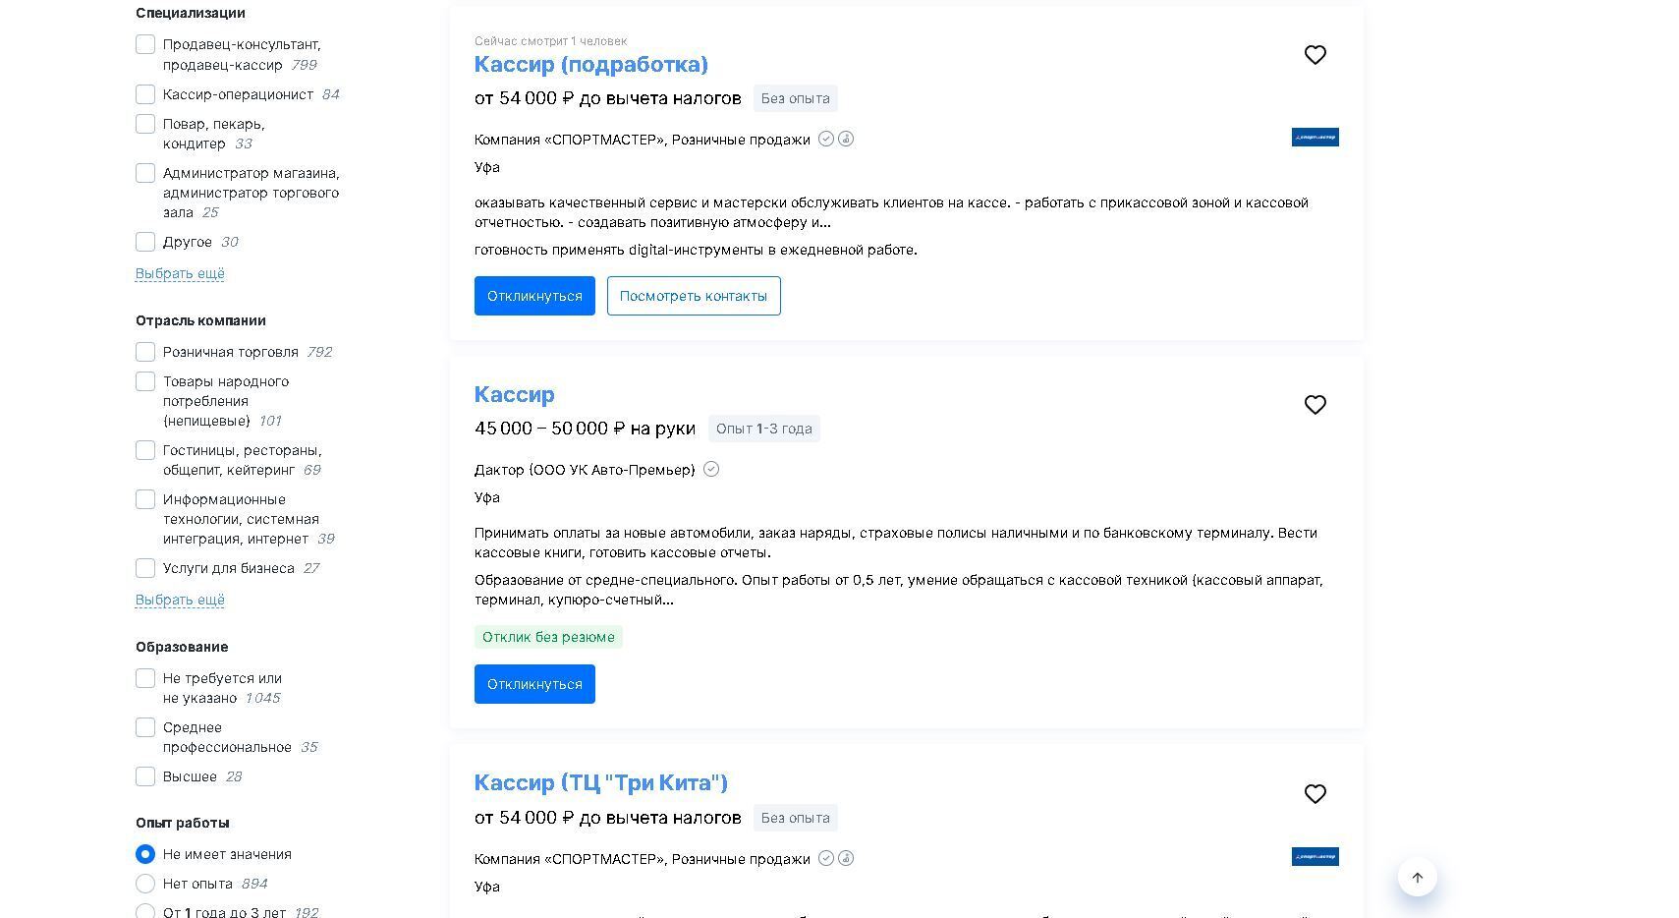This screenshot has height=918, width=1679.
Task: Click the salary text 45 000 – 50 000 ₽ на руки
Action: click(x=585, y=429)
